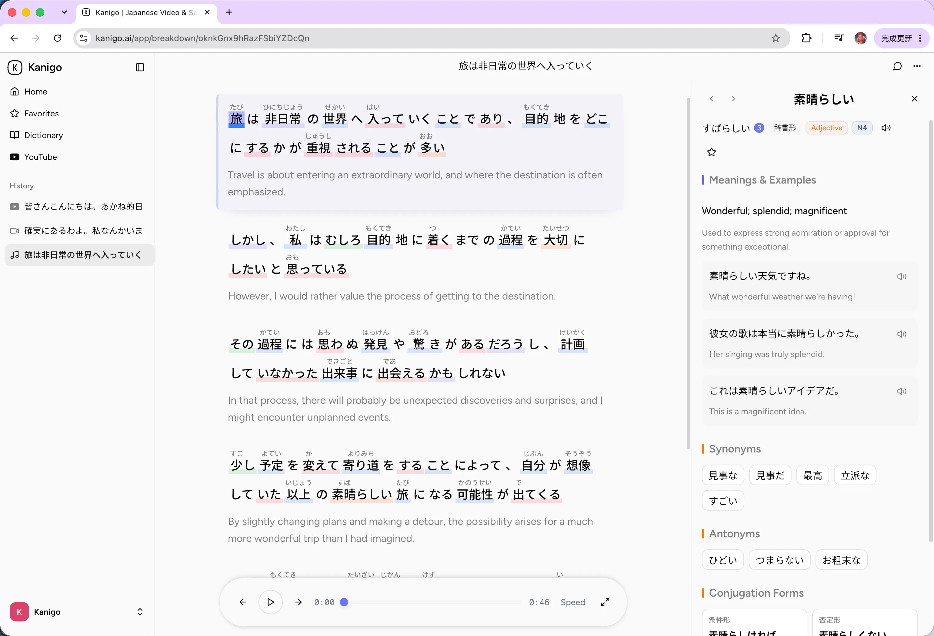Select antonym chip ひどい

tap(722, 560)
